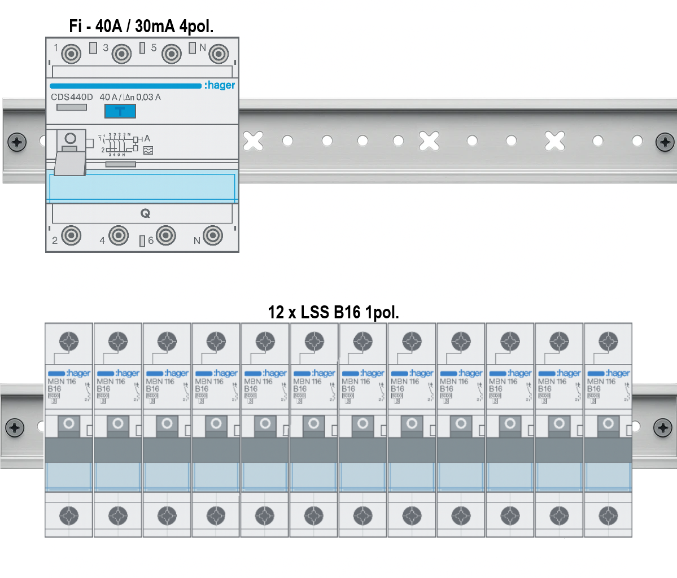The width and height of the screenshot is (677, 578).
Task: Click the "12 x LSS B16 1pol." heading
Action: pos(333,312)
